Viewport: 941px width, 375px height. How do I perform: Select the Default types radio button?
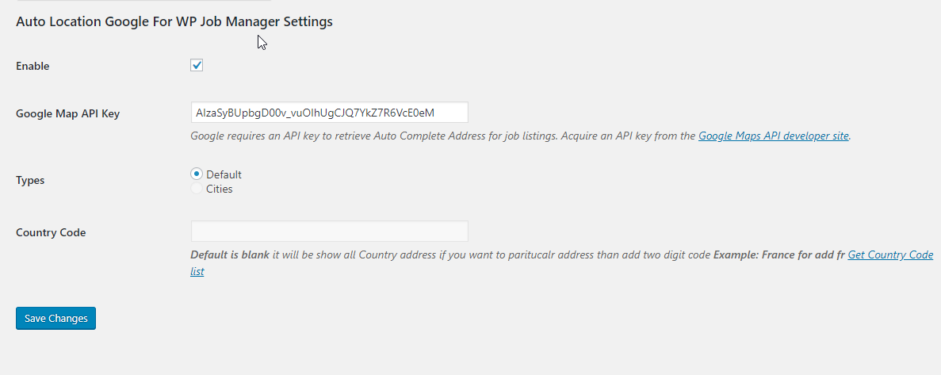pyautogui.click(x=197, y=174)
